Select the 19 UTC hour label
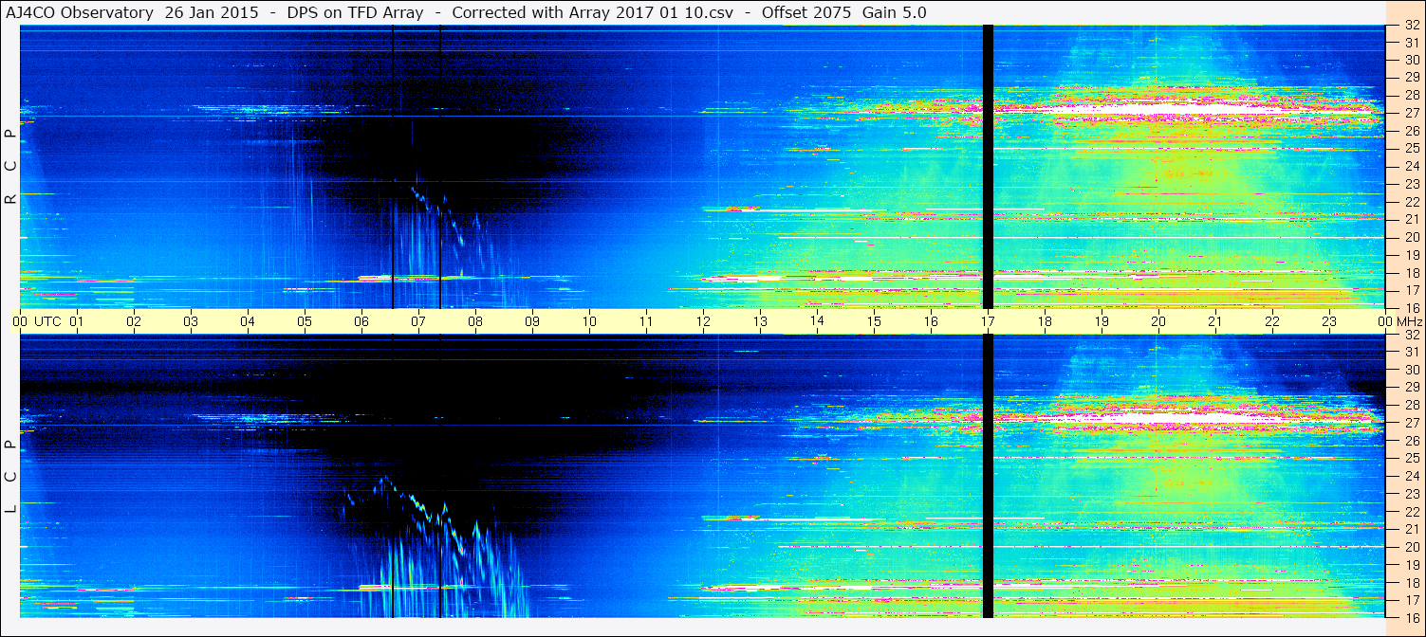 [x=1102, y=321]
